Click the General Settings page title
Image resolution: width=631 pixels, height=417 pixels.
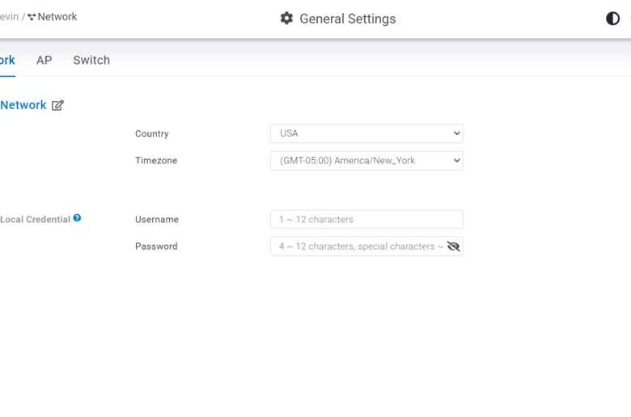point(348,19)
